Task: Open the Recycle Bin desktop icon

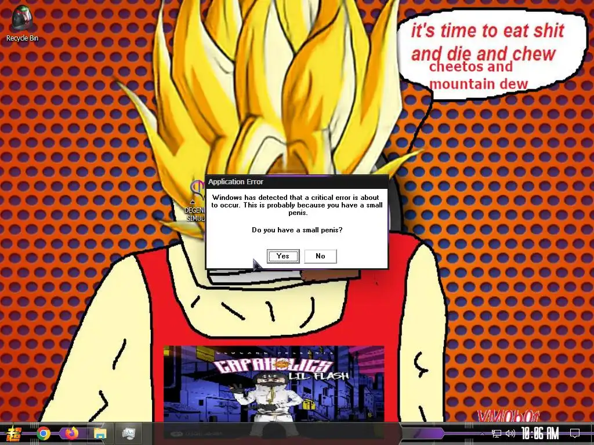Action: [22, 23]
